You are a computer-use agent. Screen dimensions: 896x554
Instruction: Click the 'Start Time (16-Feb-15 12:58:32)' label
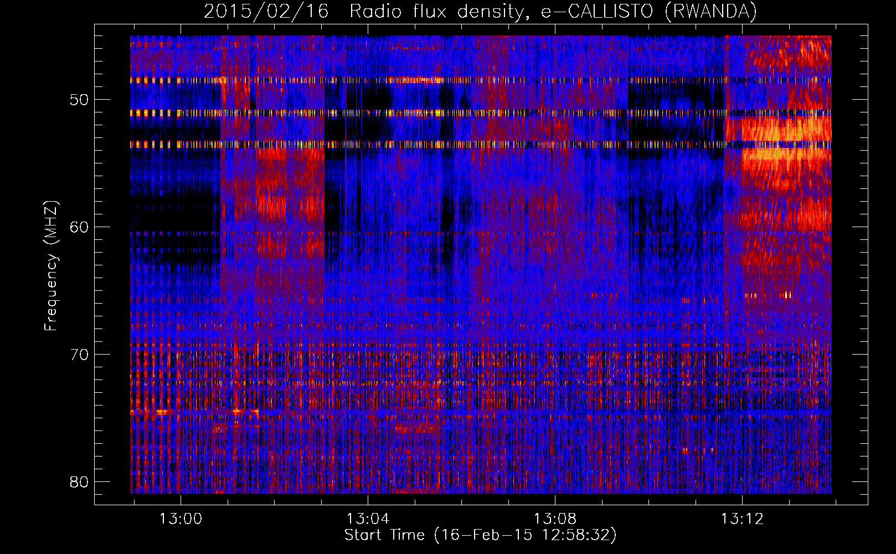[480, 535]
